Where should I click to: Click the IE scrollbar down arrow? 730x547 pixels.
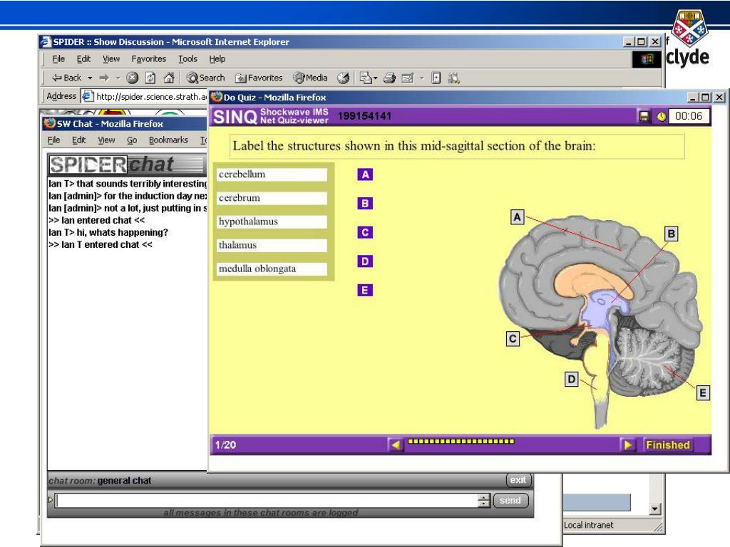point(655,509)
